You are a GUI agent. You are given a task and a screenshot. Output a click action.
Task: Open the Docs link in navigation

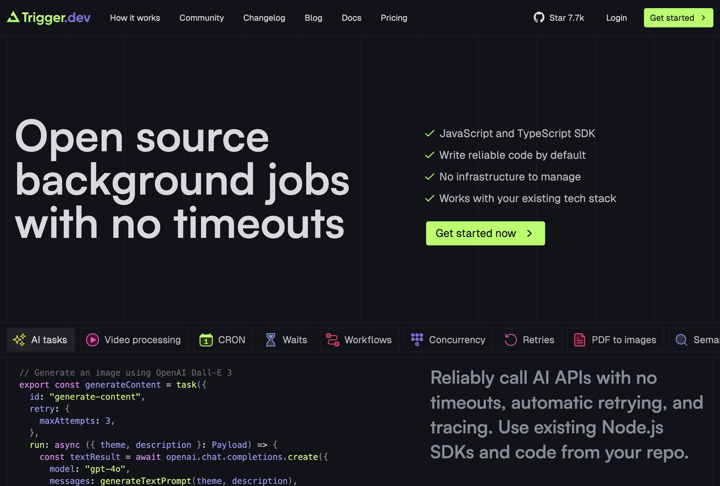click(352, 18)
